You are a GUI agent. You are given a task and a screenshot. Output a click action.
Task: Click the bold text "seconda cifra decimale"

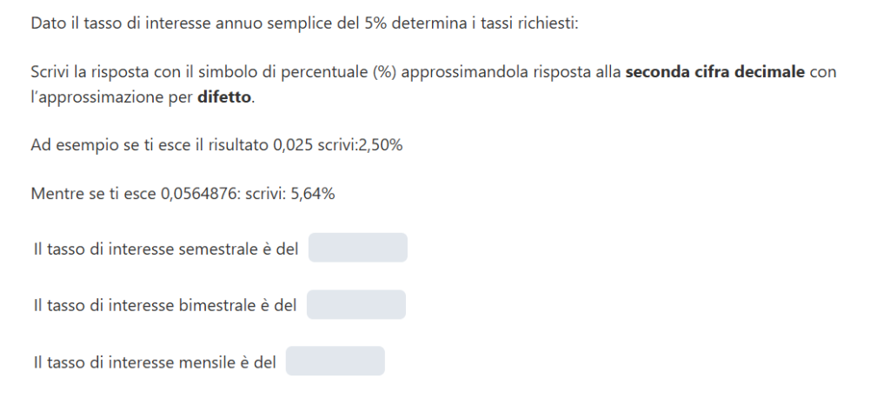714,72
